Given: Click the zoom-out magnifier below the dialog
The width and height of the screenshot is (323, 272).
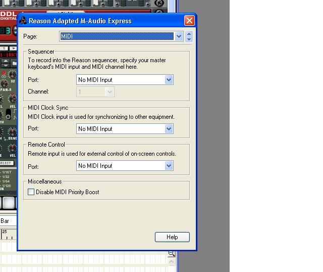Looking at the screenshot, I should (172, 254).
